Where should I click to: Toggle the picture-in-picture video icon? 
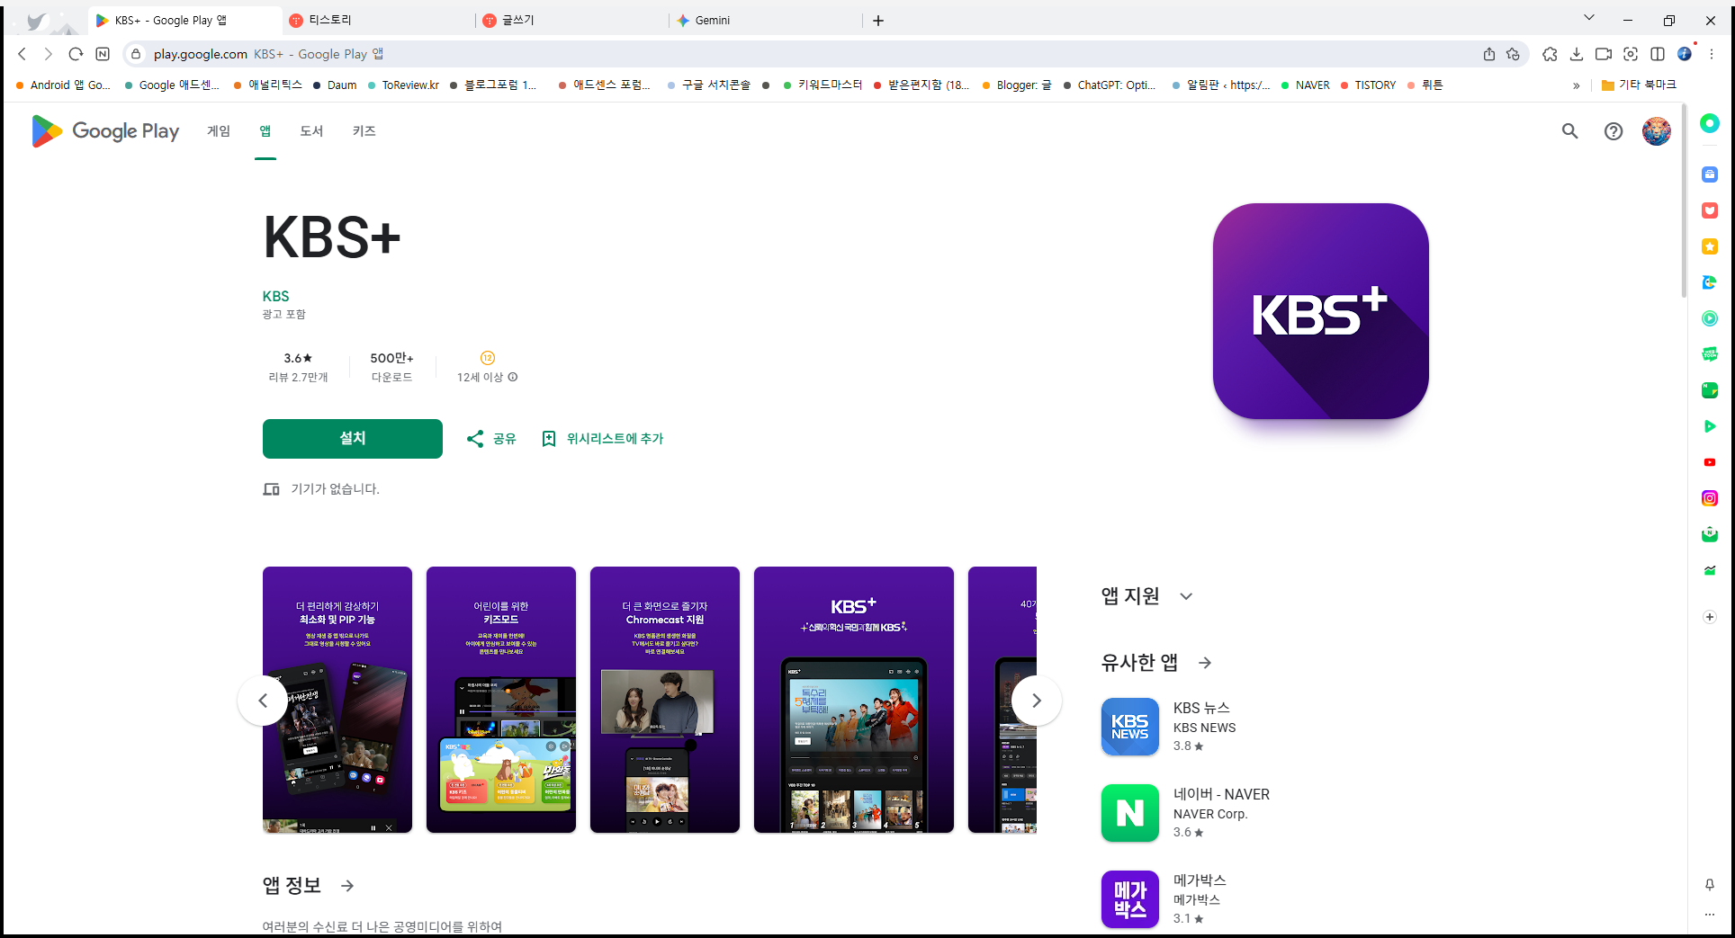(x=1603, y=54)
